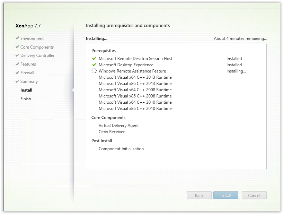Select Microsoft Desktop Experience row
The height and width of the screenshot is (214, 283).
(126, 65)
